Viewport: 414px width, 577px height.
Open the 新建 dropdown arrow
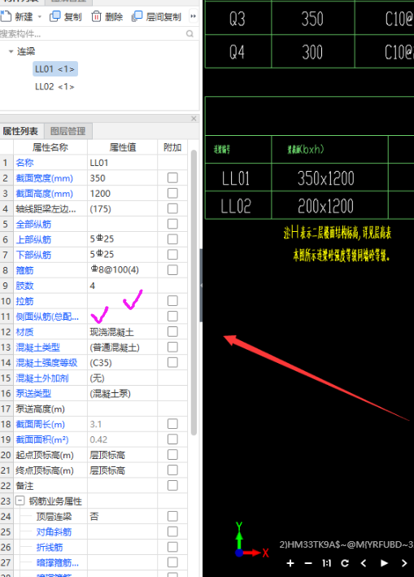coord(40,17)
